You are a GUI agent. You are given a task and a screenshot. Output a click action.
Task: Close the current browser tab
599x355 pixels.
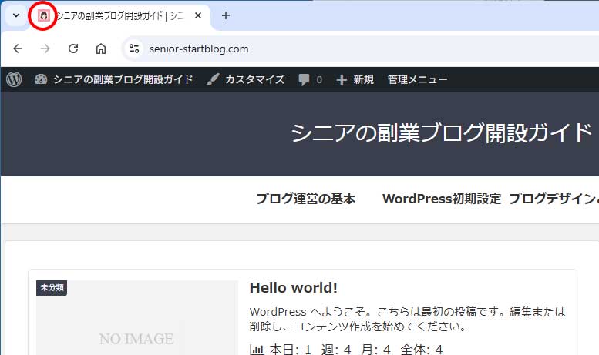pos(198,15)
